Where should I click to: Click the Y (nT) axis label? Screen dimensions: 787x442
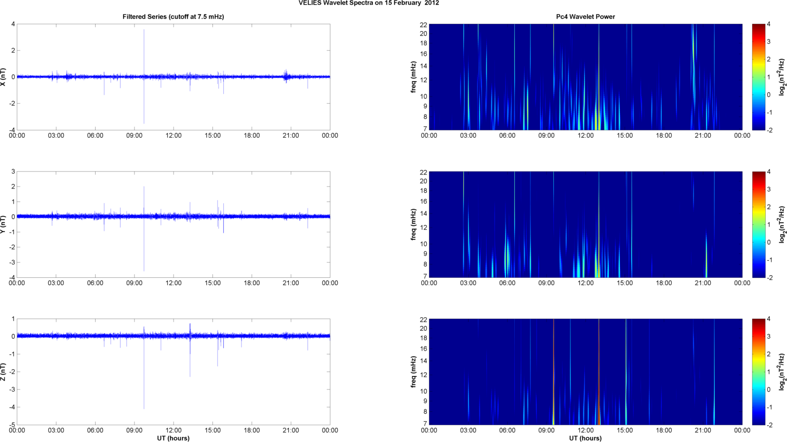point(4,224)
